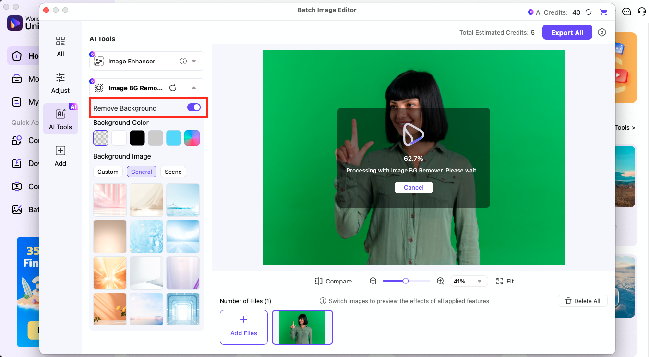Select the transparent checkered background swatch
Viewport: 649px width, 357px height.
(101, 138)
